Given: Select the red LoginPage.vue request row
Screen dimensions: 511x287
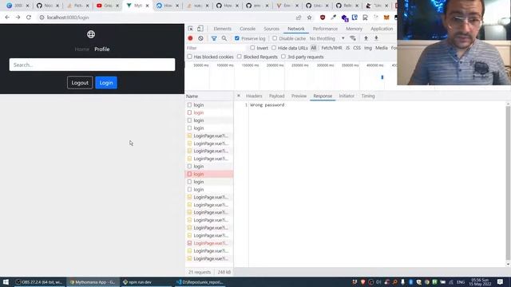Looking at the screenshot, I should [209, 243].
